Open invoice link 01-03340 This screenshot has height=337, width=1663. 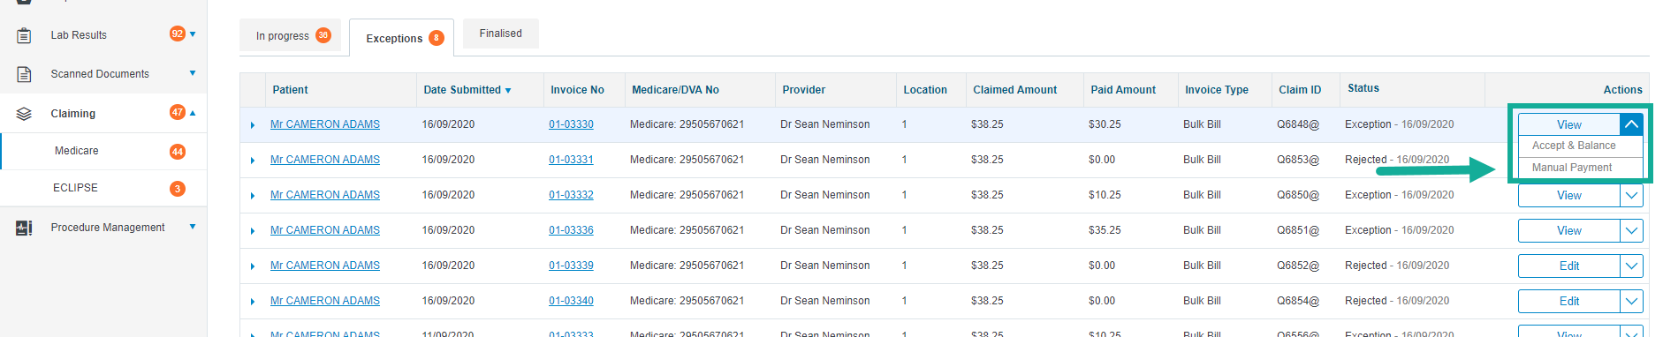pos(571,301)
